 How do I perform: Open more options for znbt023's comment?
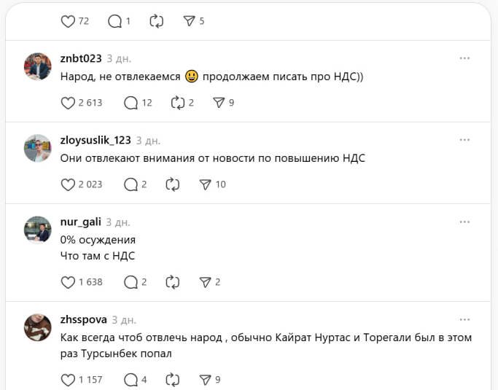coord(464,58)
